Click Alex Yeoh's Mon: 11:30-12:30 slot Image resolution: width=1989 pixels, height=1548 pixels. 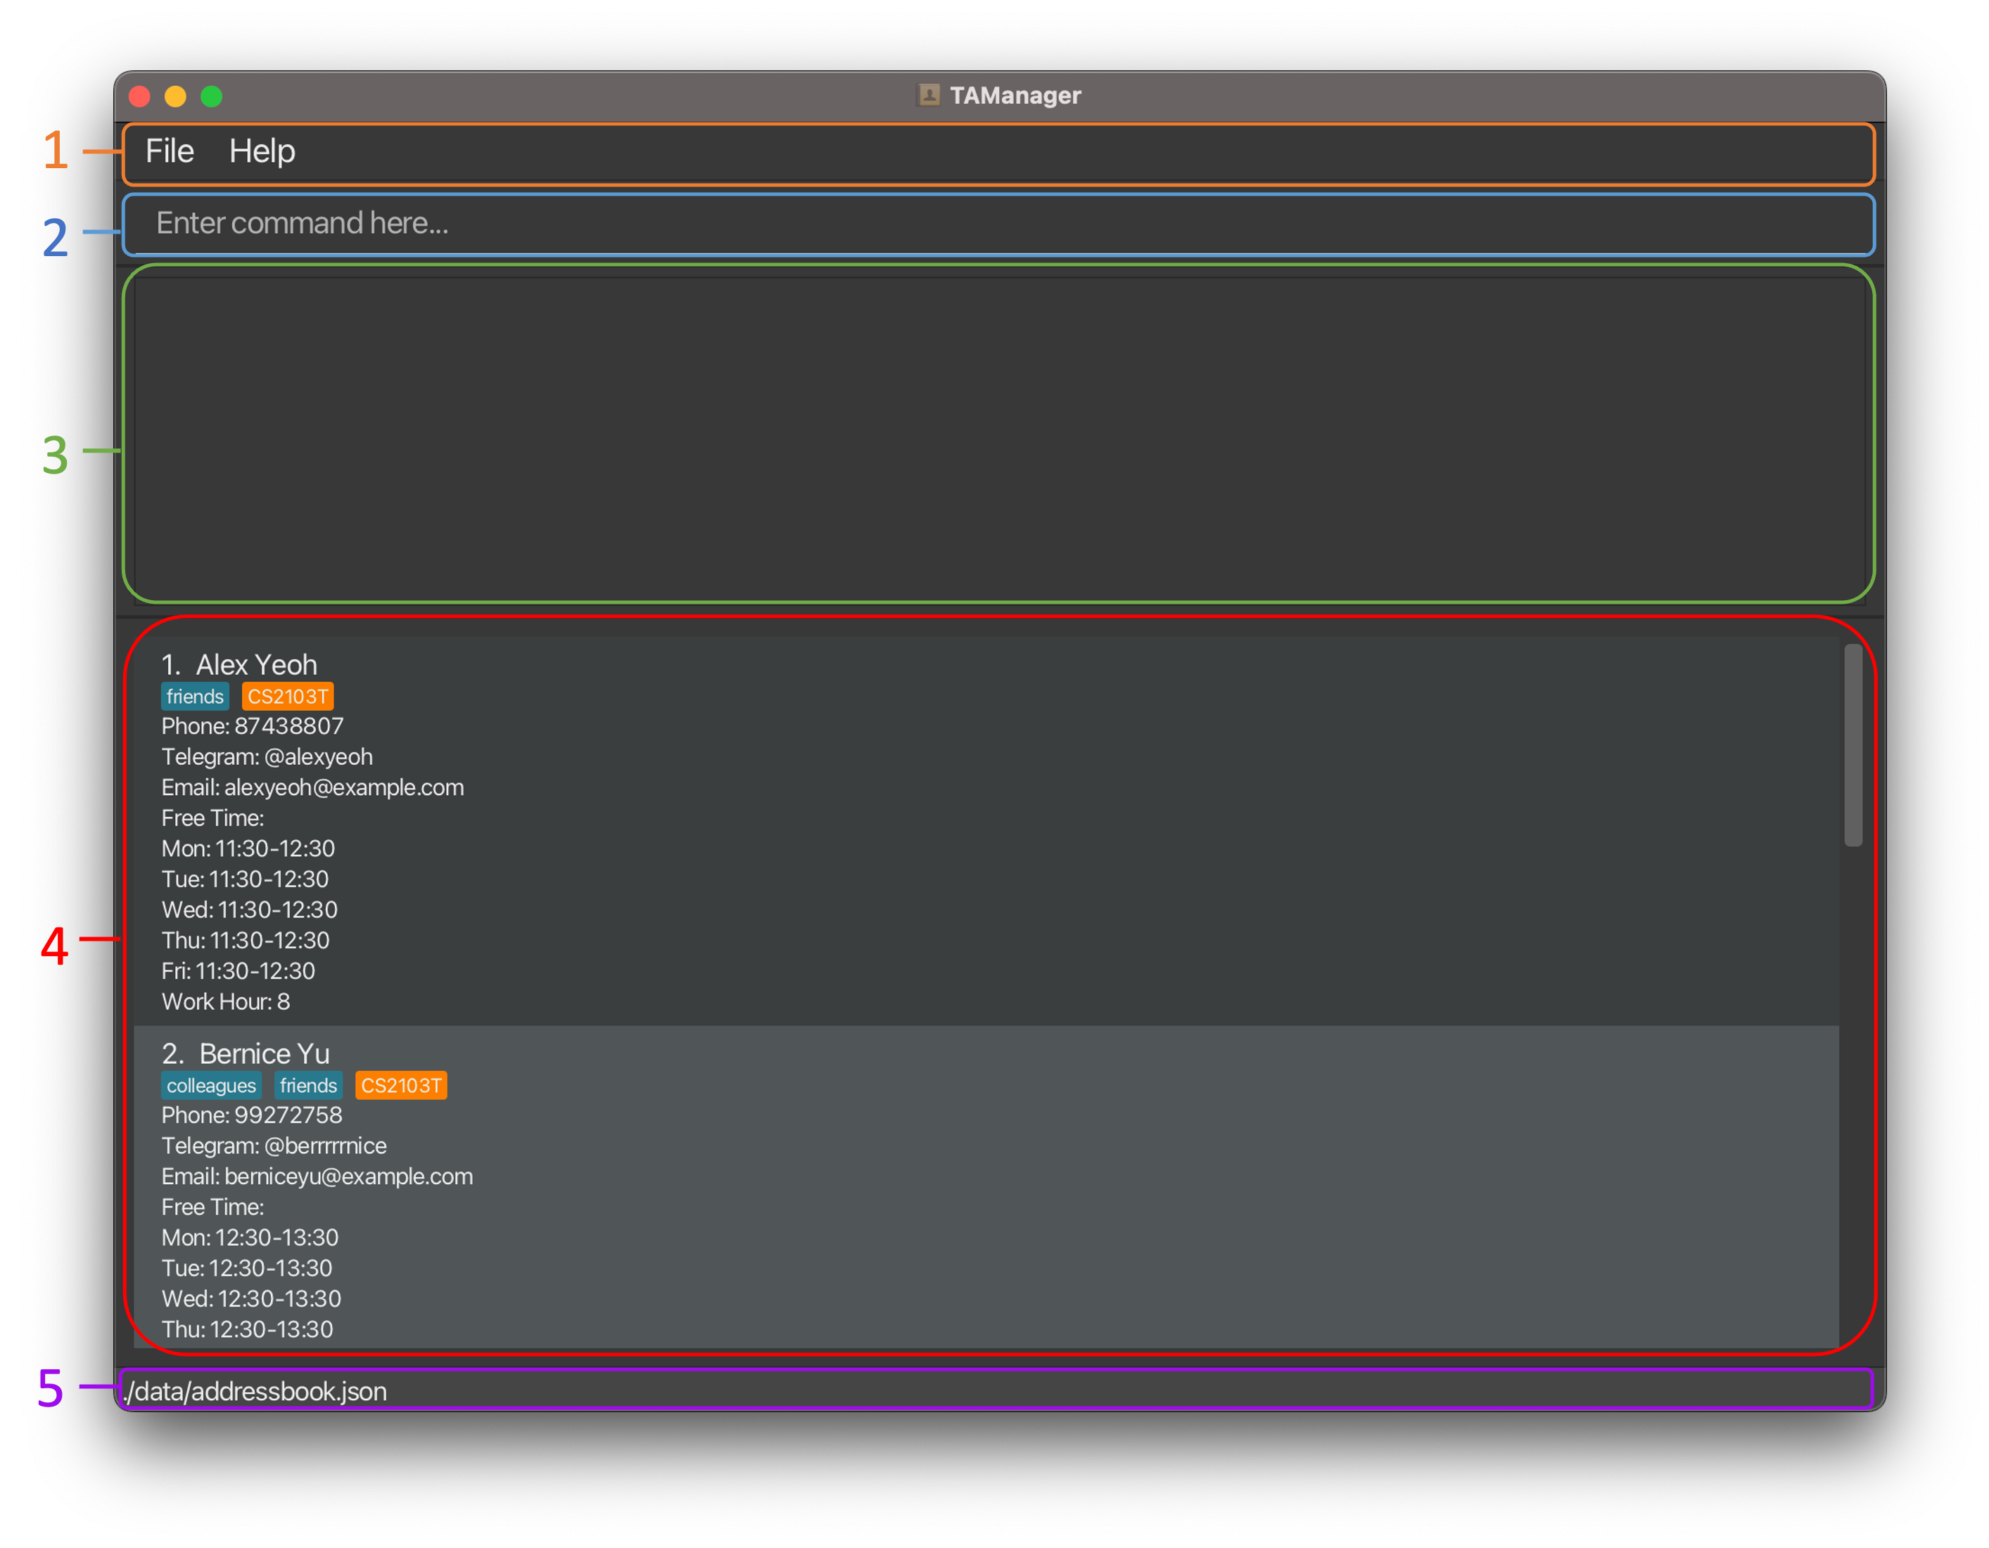click(x=248, y=849)
